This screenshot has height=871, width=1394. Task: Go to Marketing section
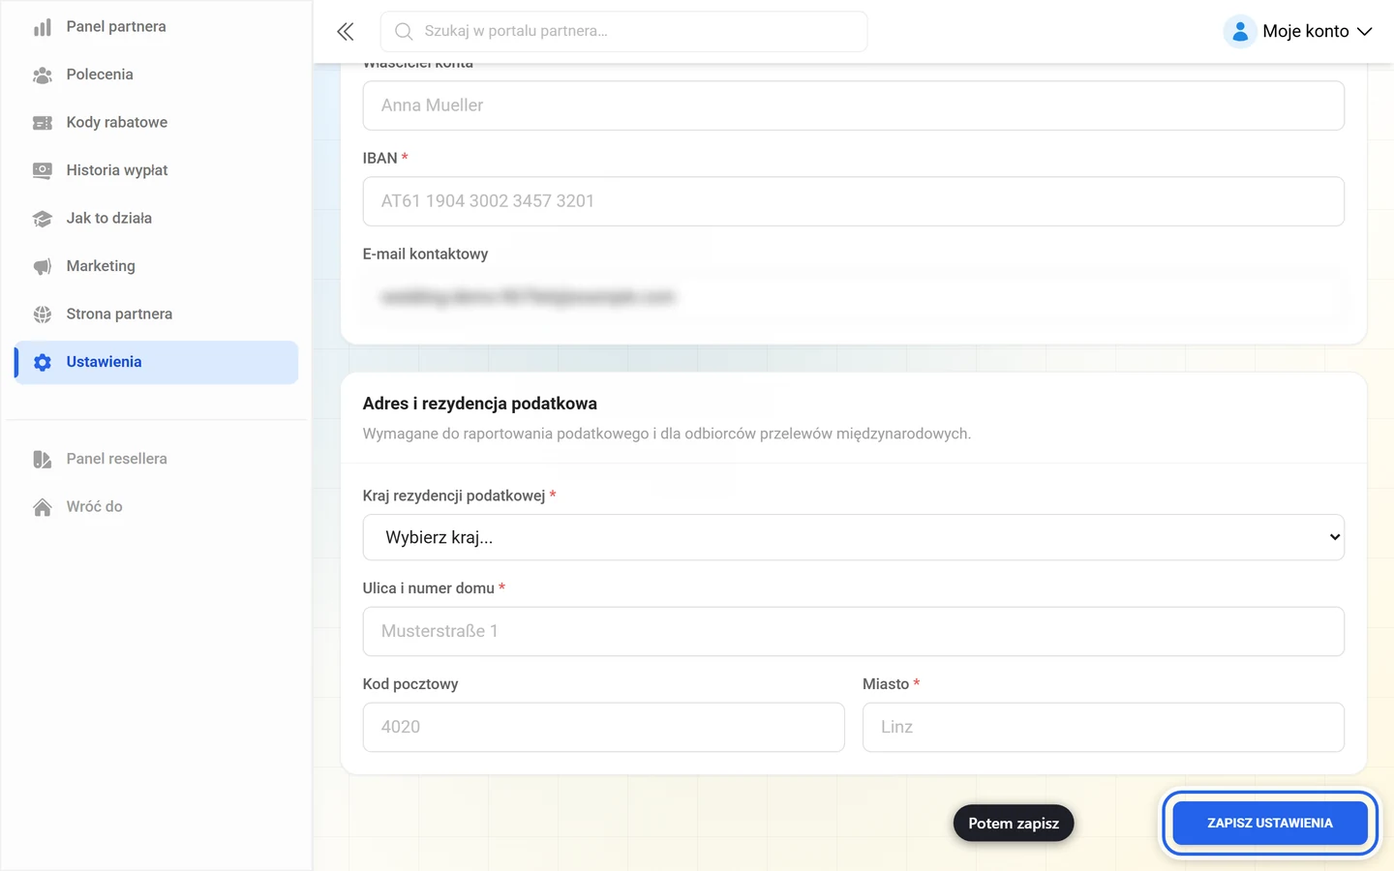(x=156, y=266)
